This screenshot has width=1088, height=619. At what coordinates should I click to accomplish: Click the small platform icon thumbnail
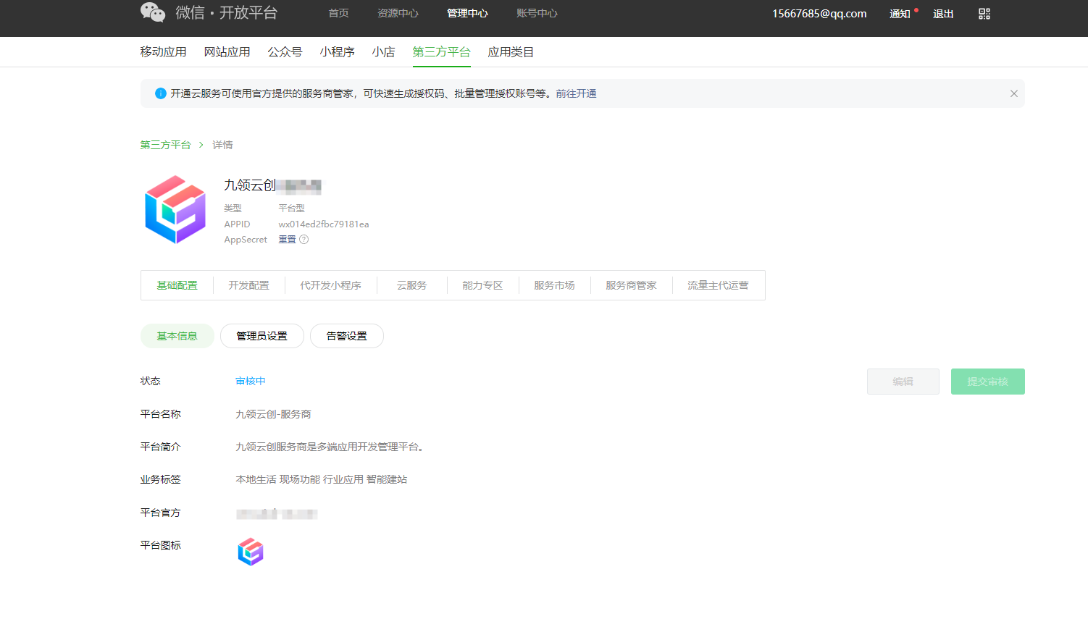coord(251,552)
